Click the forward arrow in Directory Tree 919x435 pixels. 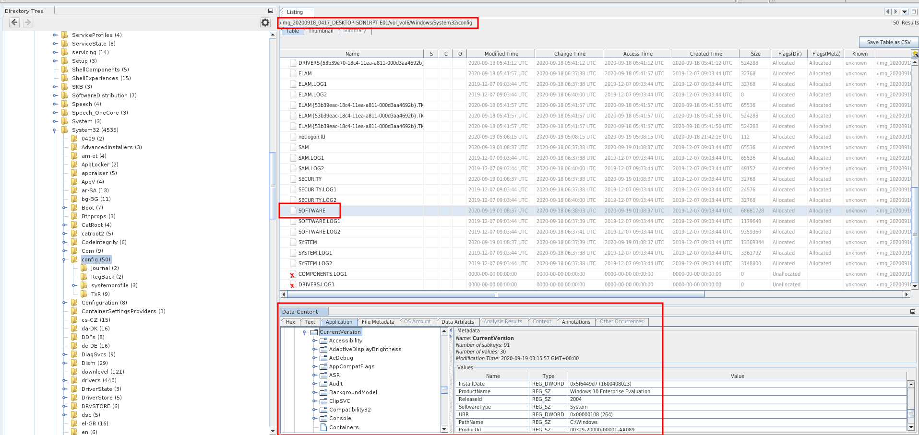point(28,22)
